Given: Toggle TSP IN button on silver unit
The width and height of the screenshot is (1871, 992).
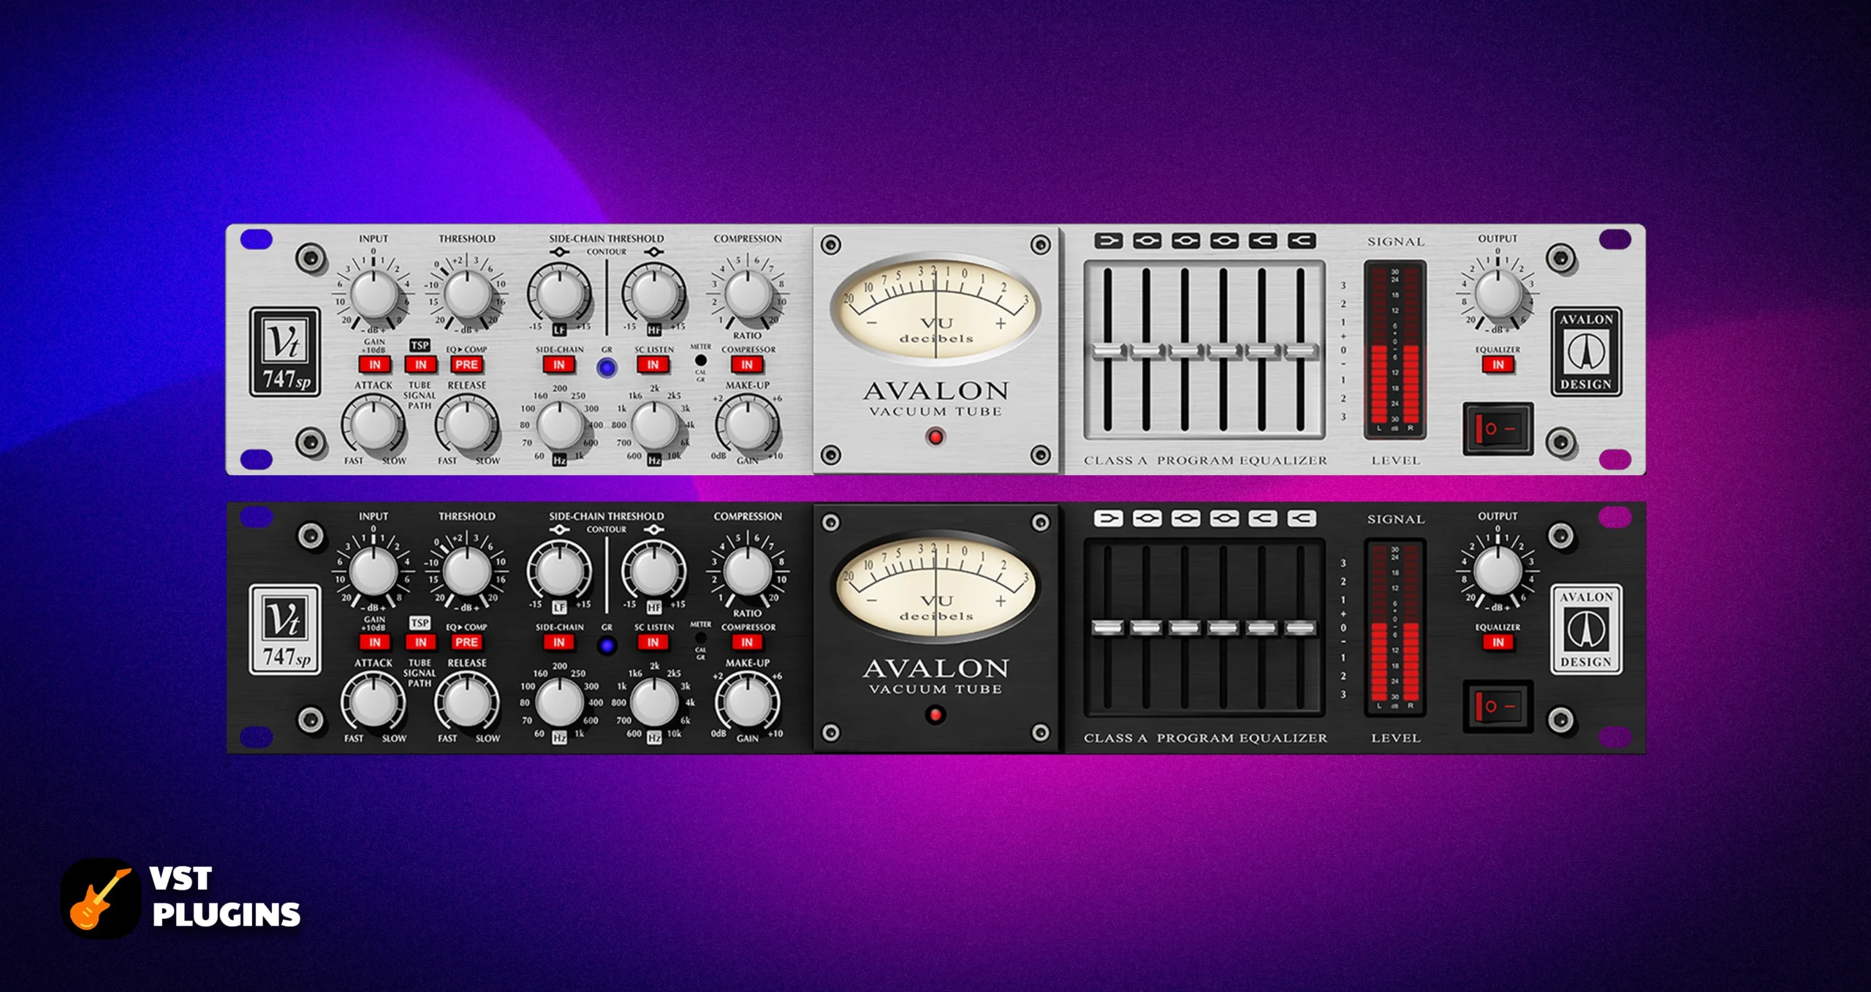Looking at the screenshot, I should (x=421, y=364).
